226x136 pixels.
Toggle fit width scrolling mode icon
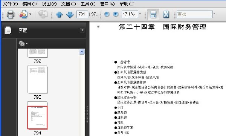(x=153, y=14)
